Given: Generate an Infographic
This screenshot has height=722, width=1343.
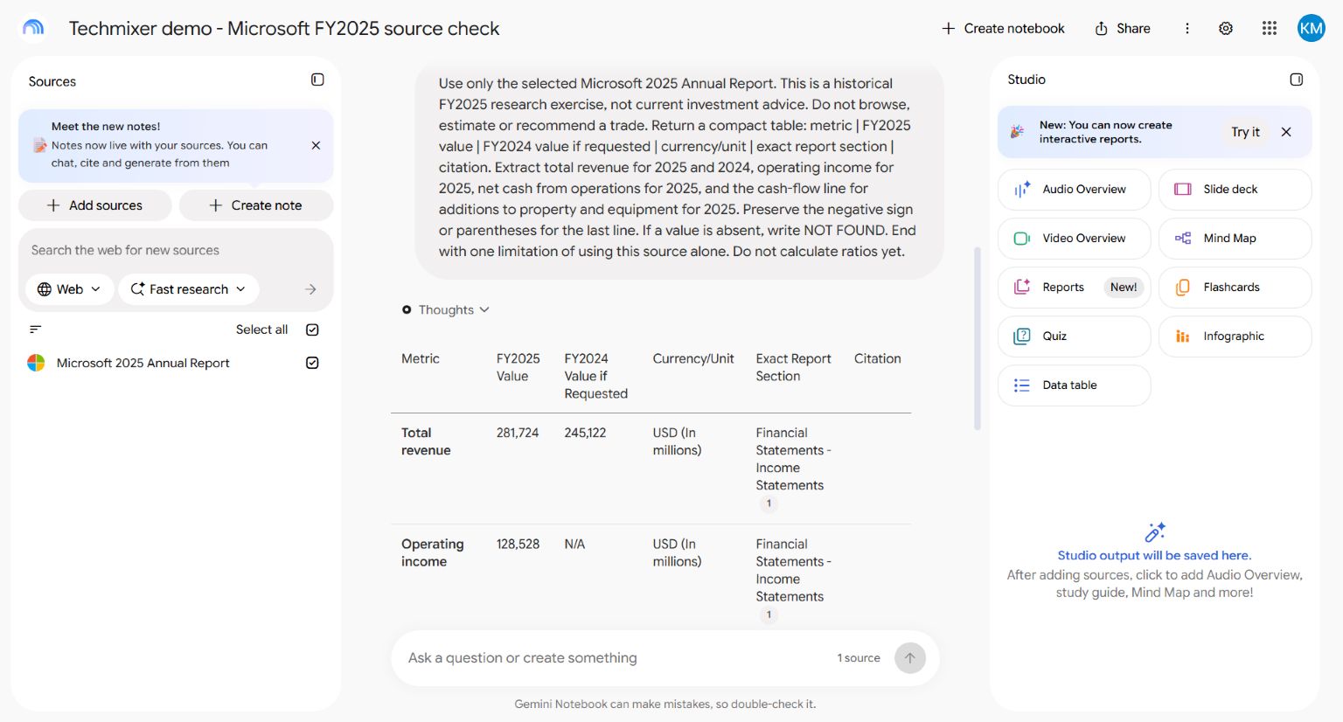Looking at the screenshot, I should coord(1235,337).
